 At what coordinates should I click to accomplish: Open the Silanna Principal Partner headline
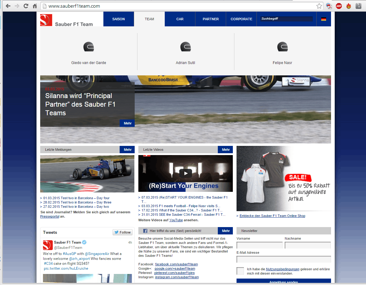80,104
